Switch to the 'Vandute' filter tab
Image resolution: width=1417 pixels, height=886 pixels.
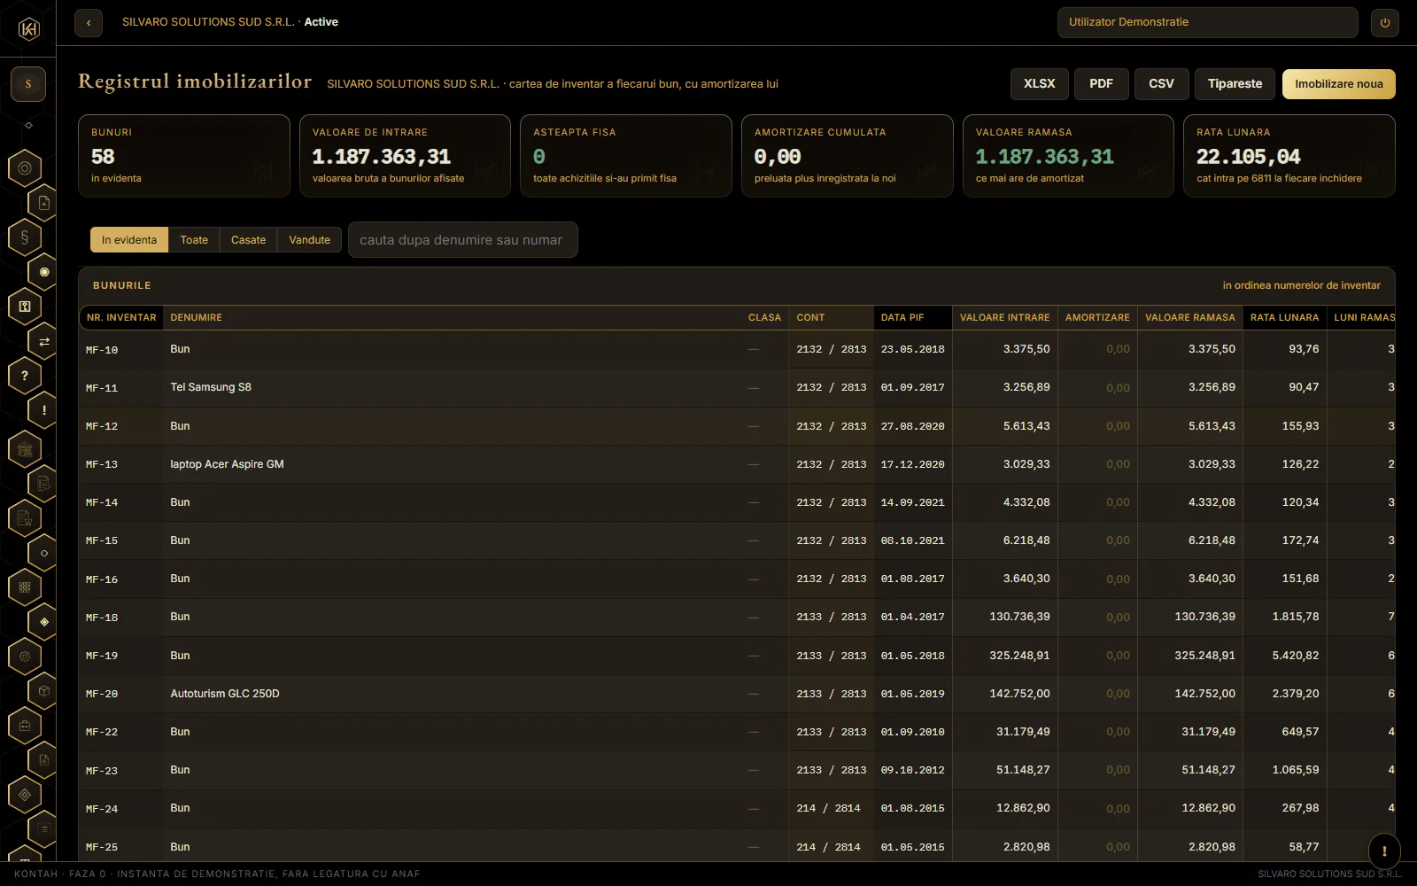(x=309, y=240)
